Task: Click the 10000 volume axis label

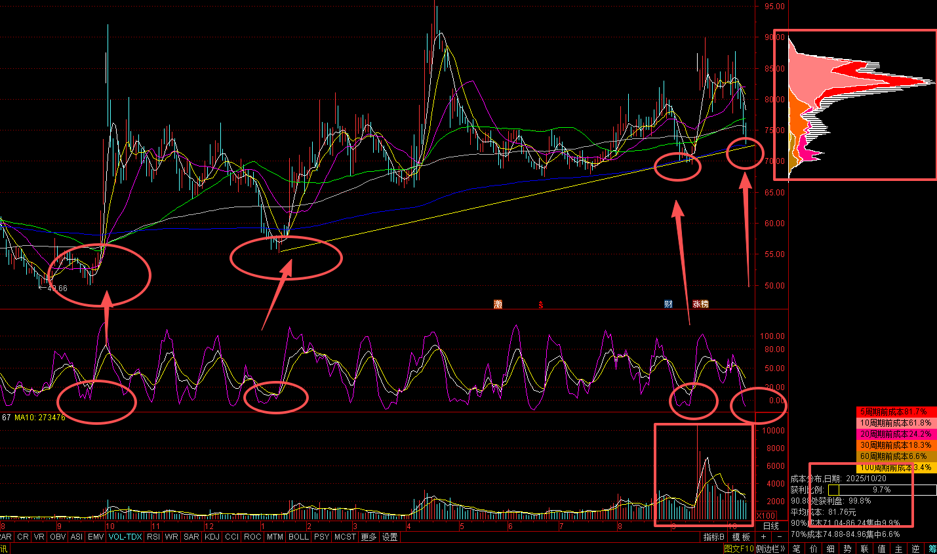Action: tap(772, 431)
